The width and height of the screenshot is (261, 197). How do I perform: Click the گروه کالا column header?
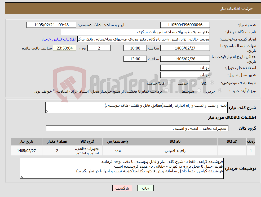point(87,142)
